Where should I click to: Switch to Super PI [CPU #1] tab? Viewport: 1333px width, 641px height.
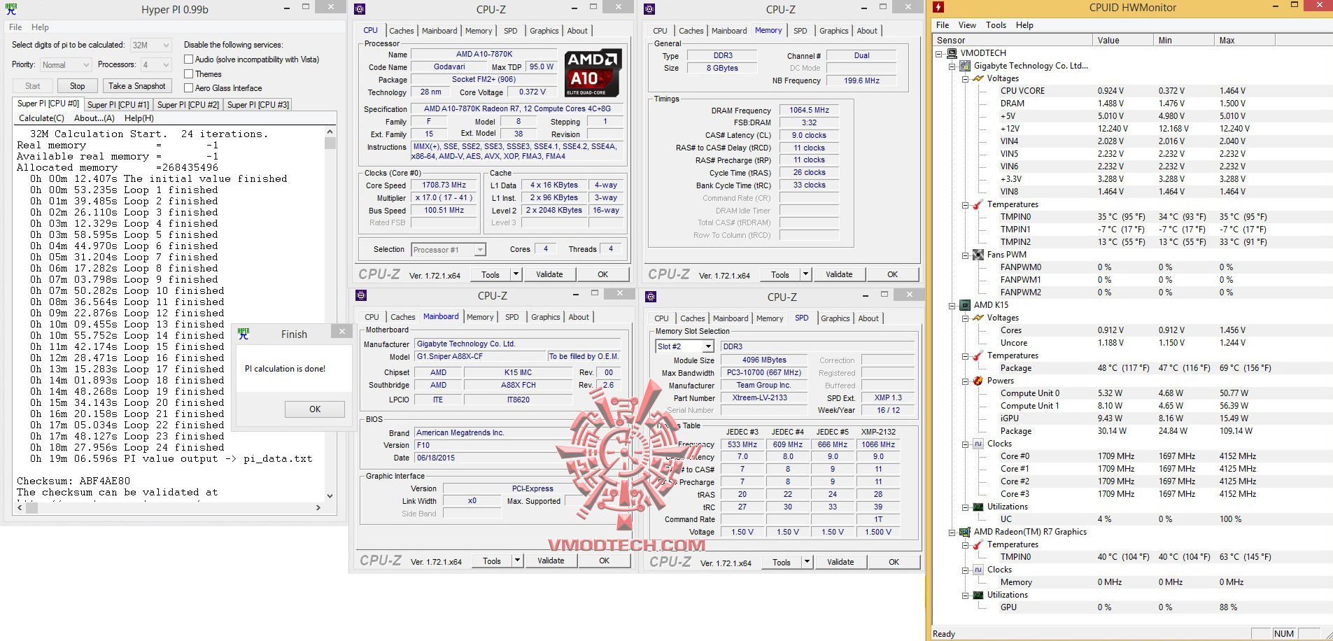click(x=118, y=105)
